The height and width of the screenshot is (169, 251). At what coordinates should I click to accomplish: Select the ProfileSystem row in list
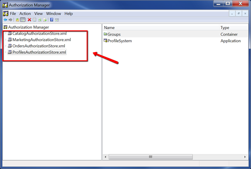(x=175, y=41)
